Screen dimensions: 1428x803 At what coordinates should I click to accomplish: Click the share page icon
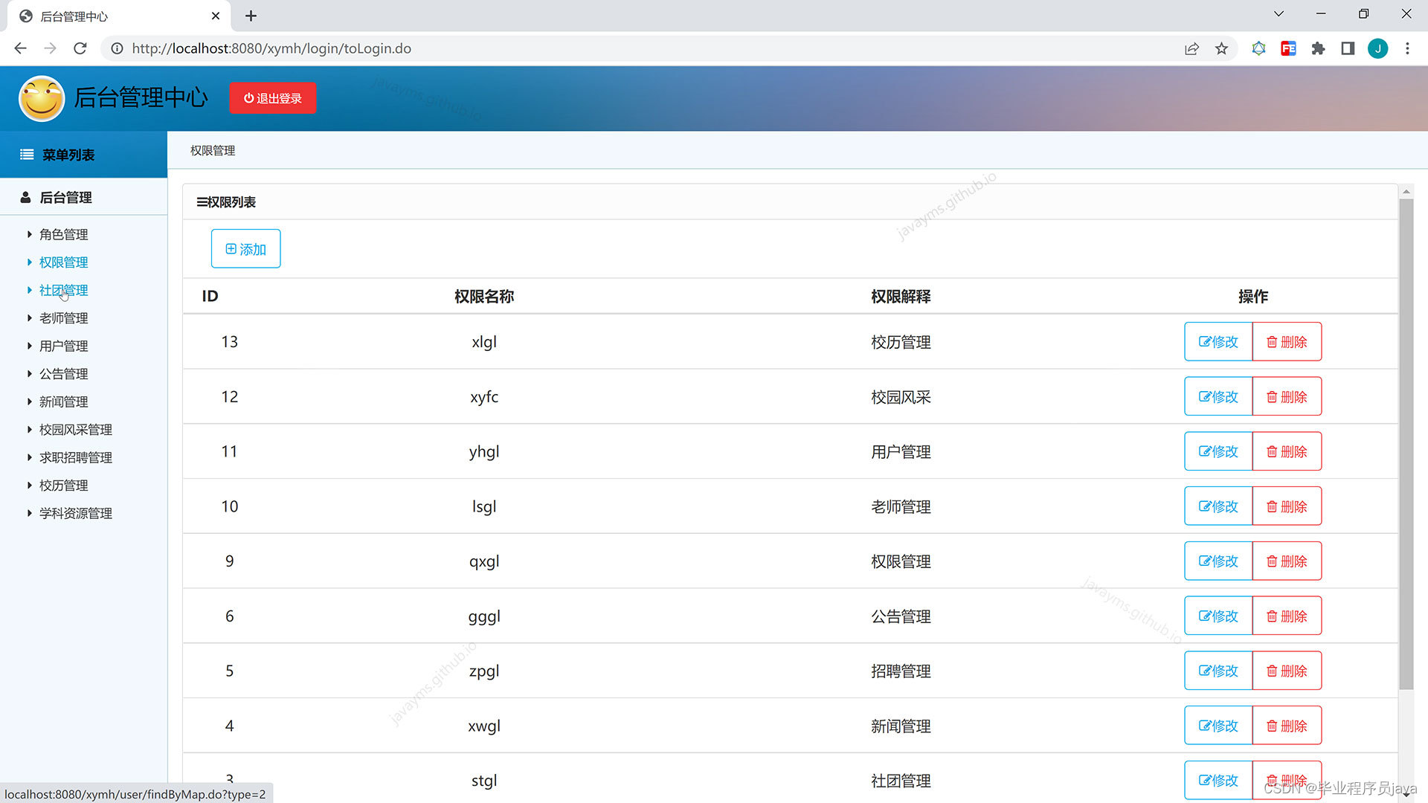coord(1191,48)
